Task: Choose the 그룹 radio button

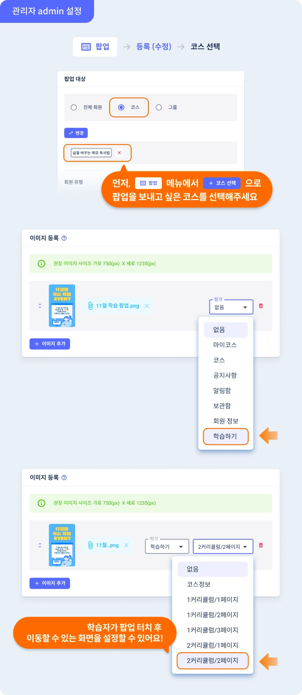Action: point(159,107)
